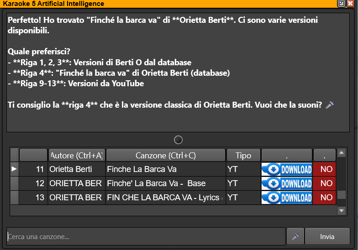
Task: Click 'ORIETTA BER' author cell in row 13
Action: pyautogui.click(x=77, y=198)
